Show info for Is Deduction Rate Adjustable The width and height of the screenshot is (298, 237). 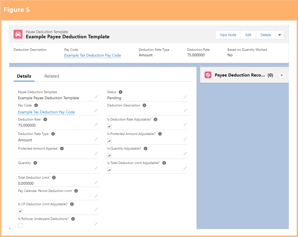pos(155,120)
